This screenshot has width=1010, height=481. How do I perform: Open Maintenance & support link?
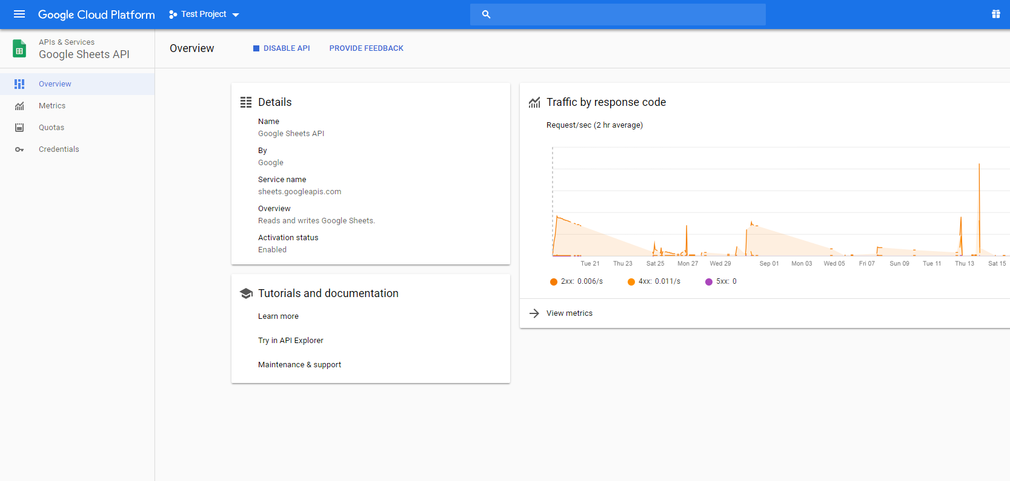(x=299, y=365)
